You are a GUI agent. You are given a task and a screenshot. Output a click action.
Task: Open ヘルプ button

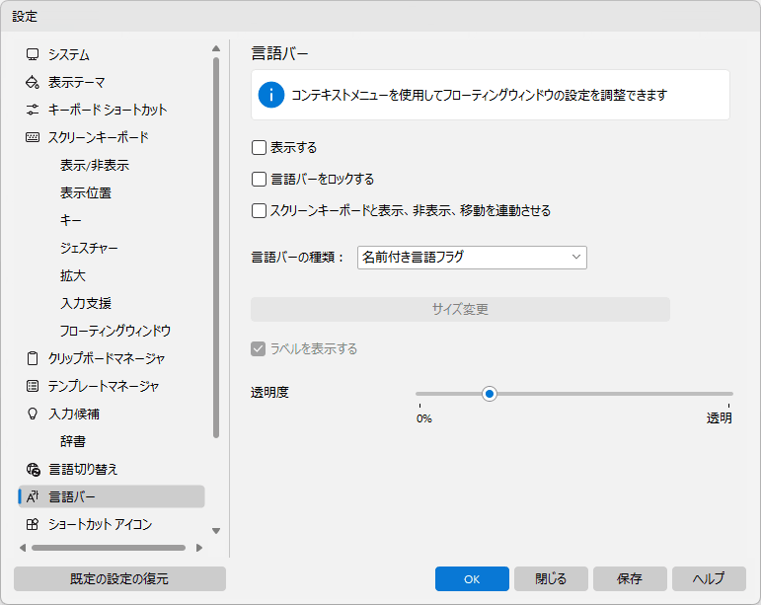coord(709,578)
